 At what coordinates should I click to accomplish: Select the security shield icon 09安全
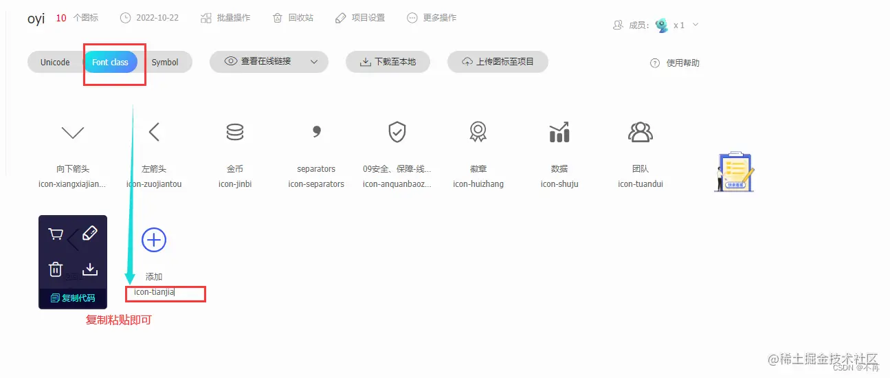click(x=397, y=132)
